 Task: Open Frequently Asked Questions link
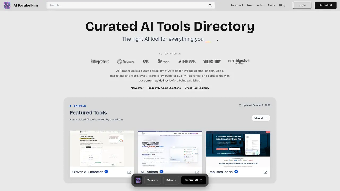tap(164, 88)
